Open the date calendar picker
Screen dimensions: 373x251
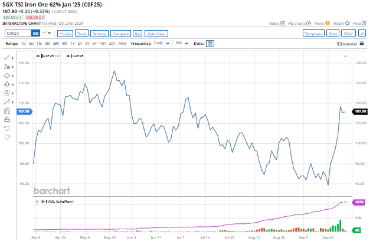210,44
